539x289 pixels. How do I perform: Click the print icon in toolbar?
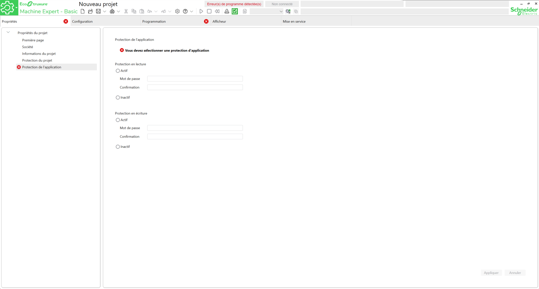112,12
